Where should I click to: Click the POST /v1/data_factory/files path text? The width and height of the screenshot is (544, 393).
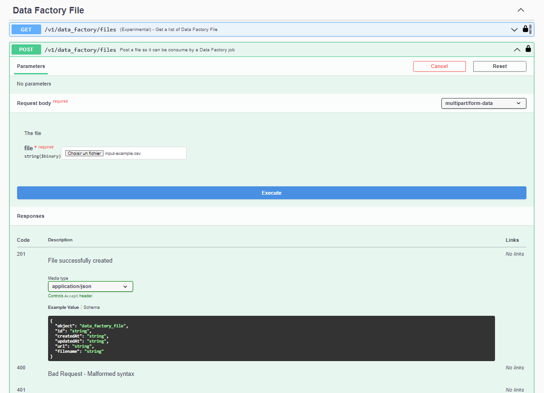(80, 50)
